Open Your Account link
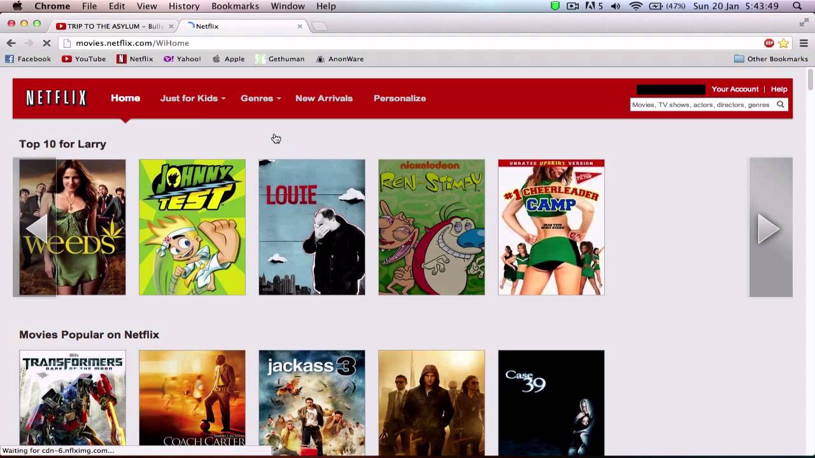The height and width of the screenshot is (458, 815). click(x=735, y=89)
